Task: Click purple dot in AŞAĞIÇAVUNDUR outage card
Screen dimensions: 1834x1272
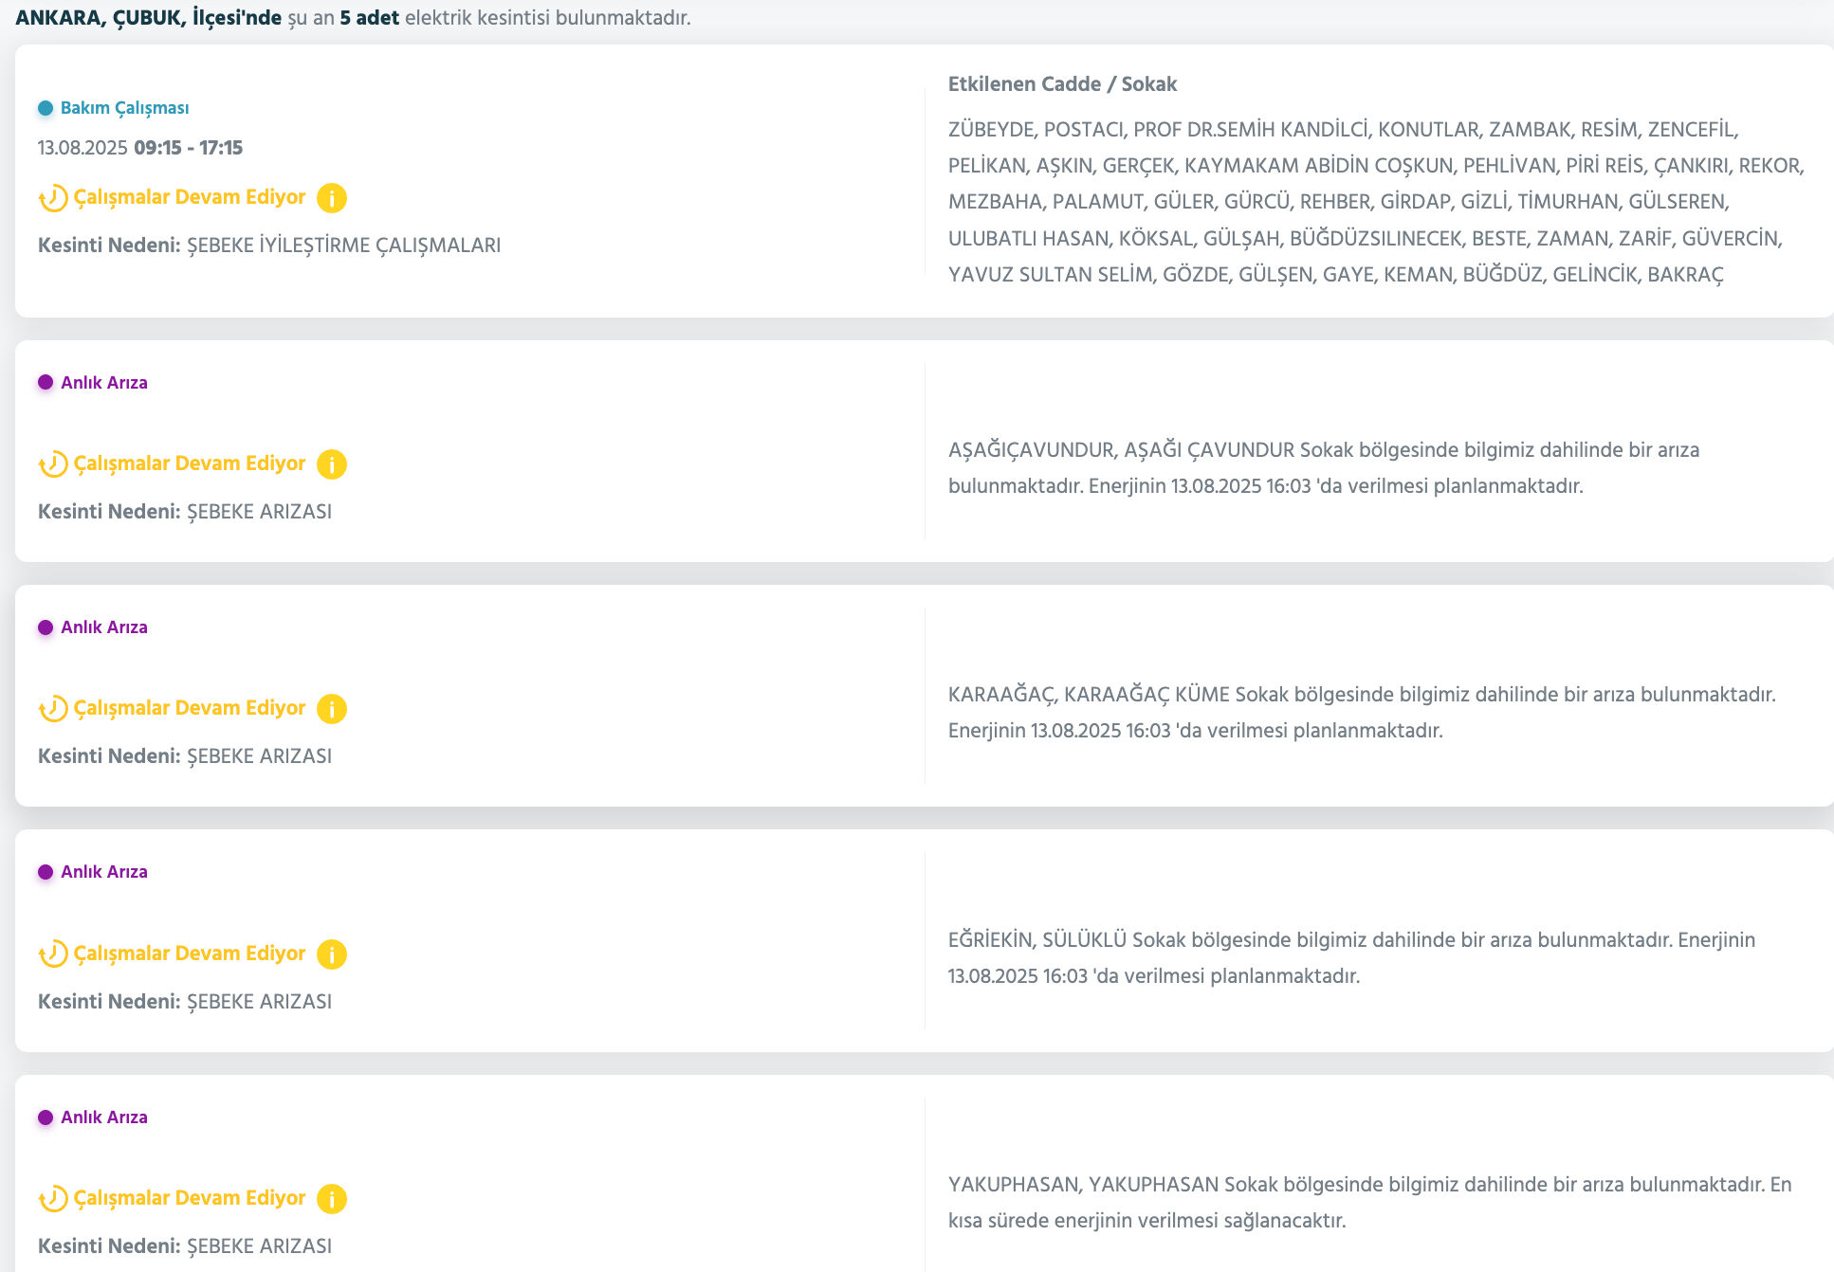Action: [x=46, y=383]
